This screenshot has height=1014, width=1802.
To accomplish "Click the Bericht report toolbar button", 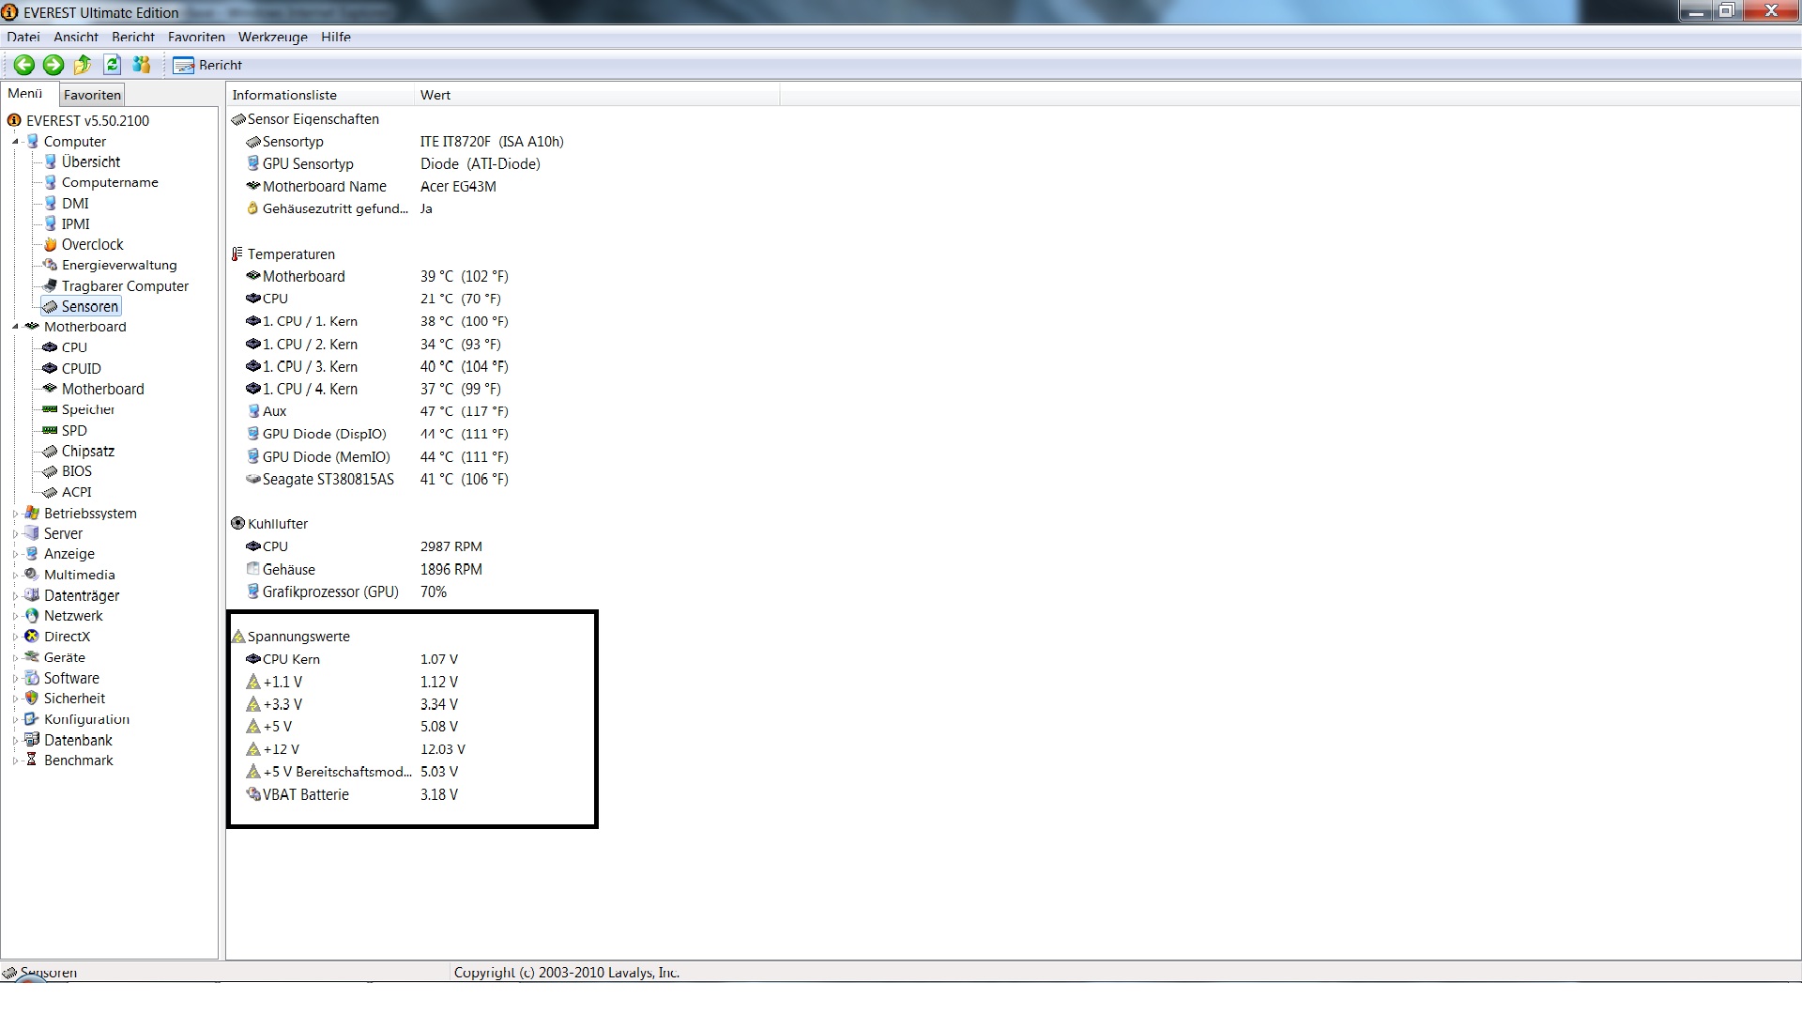I will (x=208, y=65).
